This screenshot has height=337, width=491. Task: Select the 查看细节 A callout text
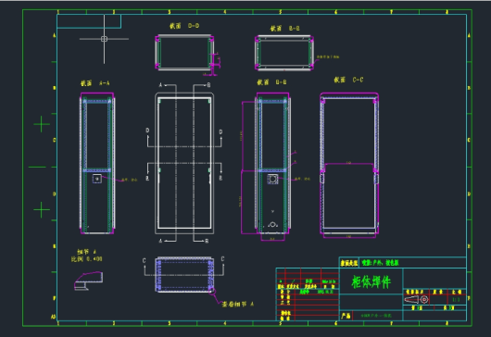[x=238, y=305]
